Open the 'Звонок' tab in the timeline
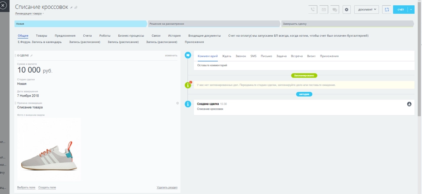 [241, 56]
